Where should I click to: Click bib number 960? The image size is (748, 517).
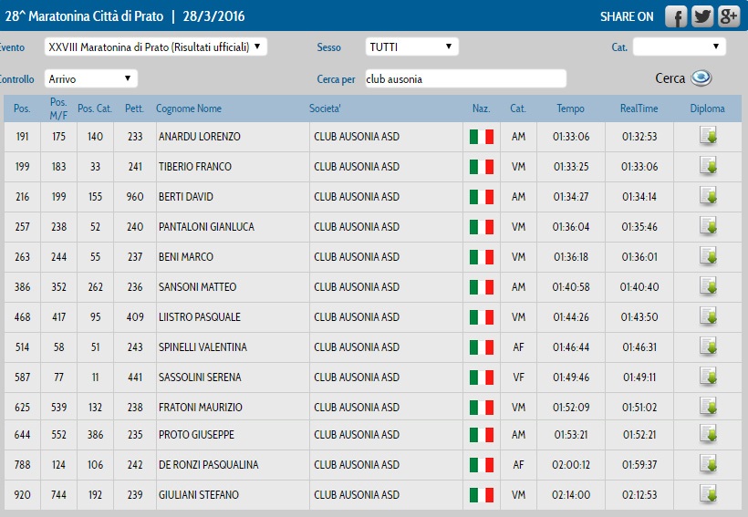134,197
